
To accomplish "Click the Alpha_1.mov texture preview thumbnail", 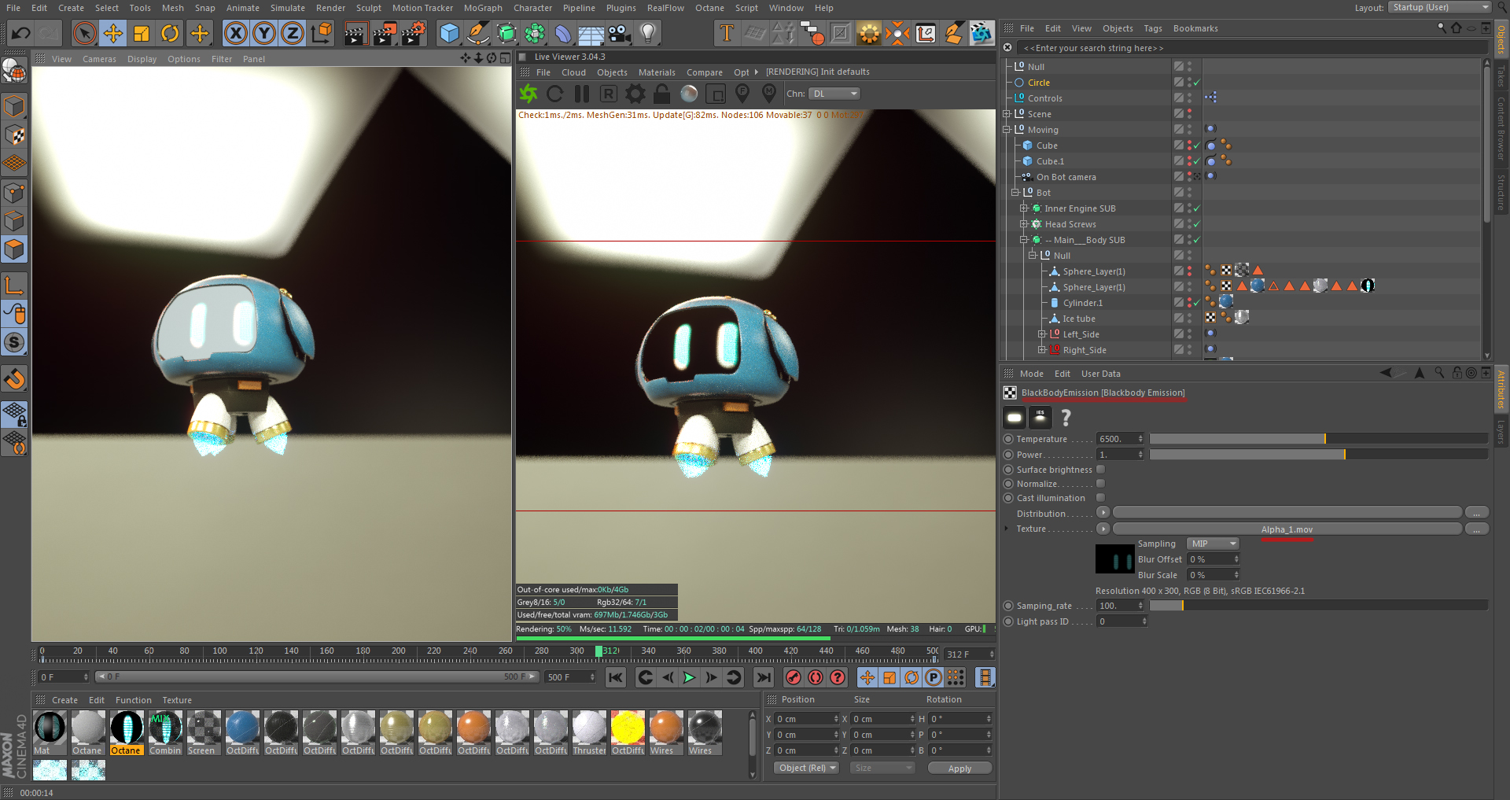I will point(1114,559).
